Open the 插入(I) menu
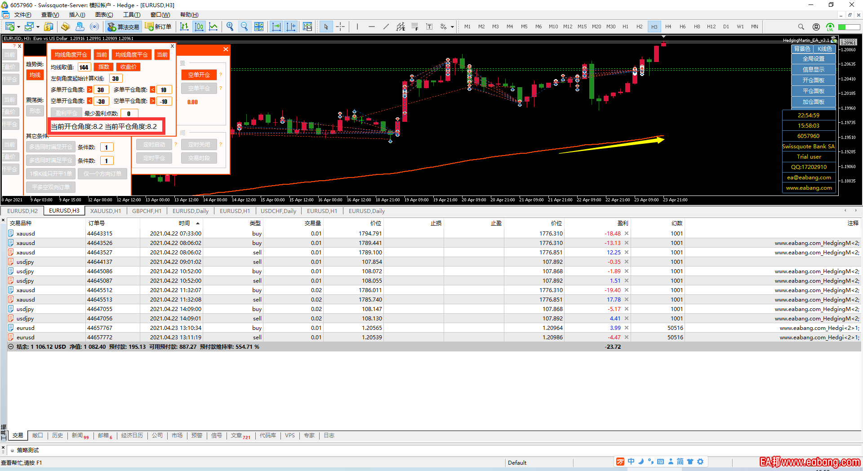The height and width of the screenshot is (471, 863). pyautogui.click(x=77, y=15)
